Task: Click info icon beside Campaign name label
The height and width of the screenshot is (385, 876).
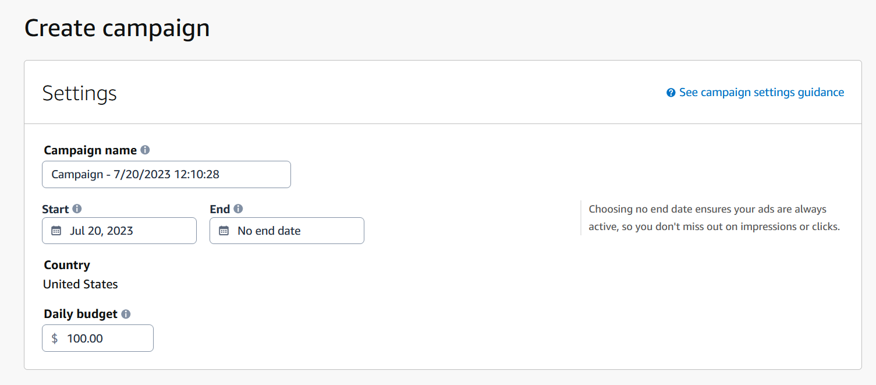Action: 145,150
